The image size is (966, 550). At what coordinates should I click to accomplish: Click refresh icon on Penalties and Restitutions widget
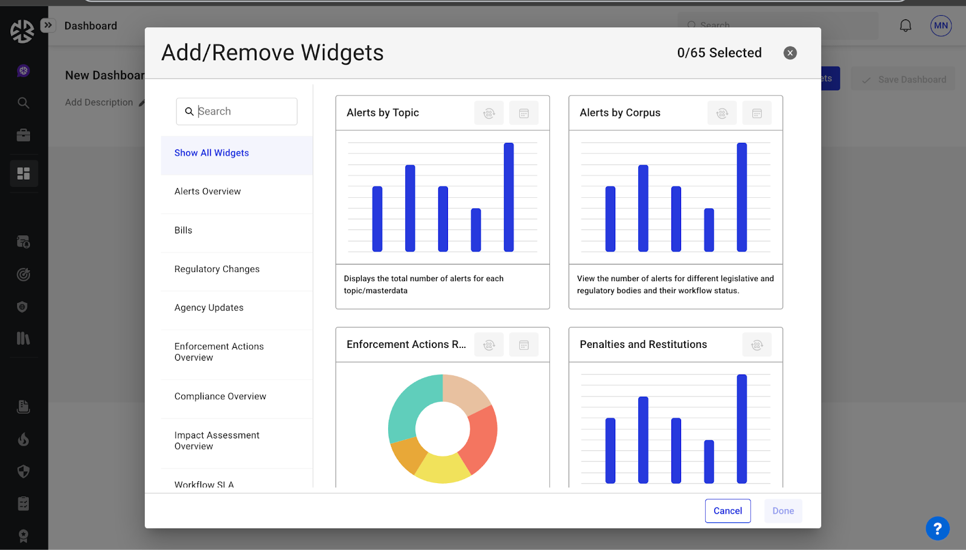756,345
